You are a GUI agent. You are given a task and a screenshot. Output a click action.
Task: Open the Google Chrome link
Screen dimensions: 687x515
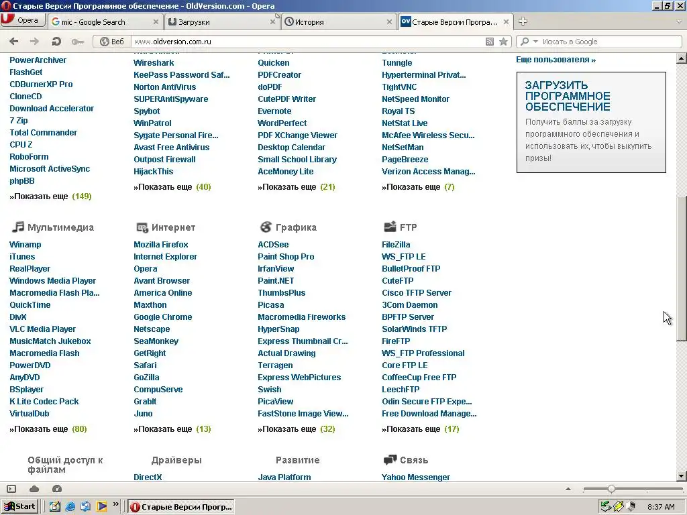162,317
